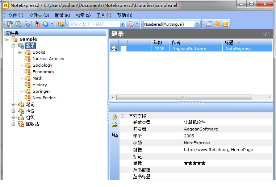
Task: Toggle the white flag box in record row
Action: [x=124, y=49]
